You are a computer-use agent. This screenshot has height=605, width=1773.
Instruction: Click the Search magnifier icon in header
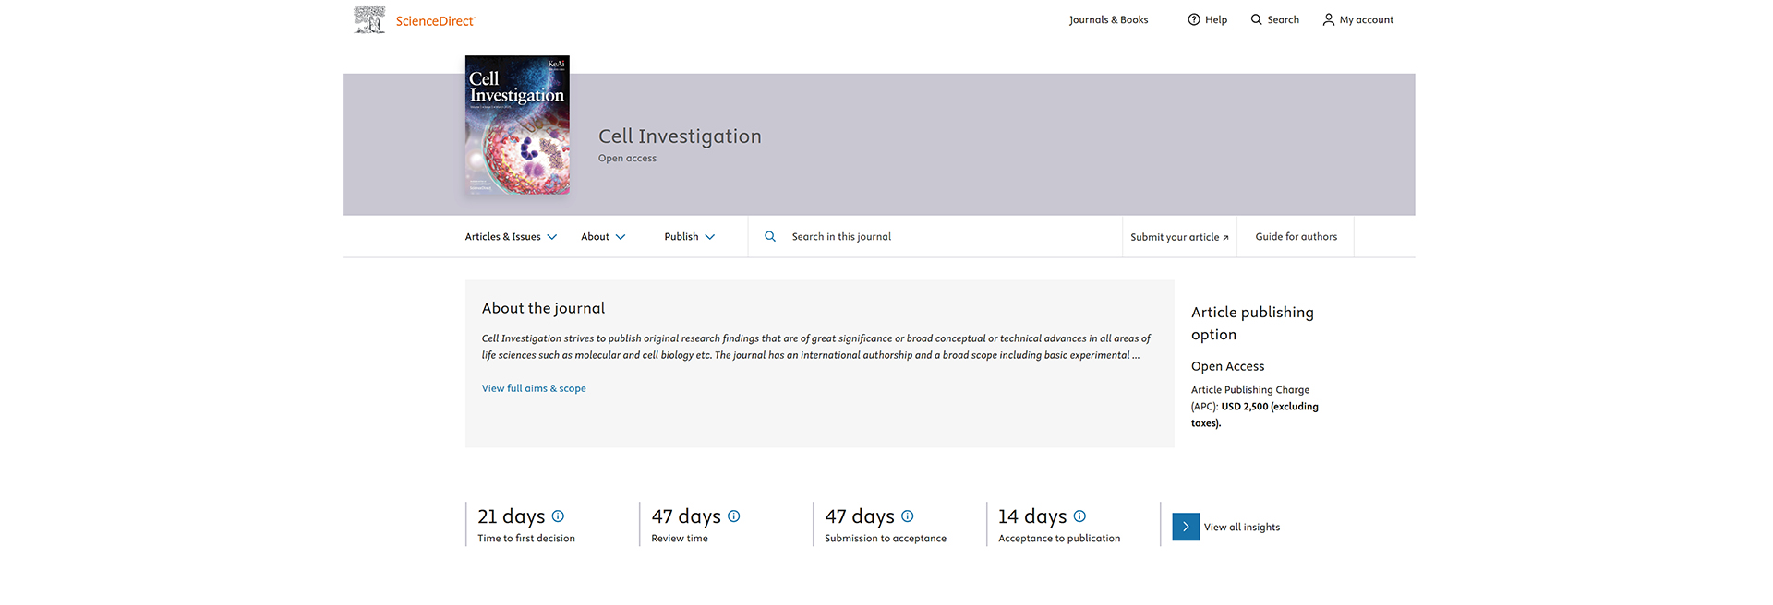[1257, 19]
